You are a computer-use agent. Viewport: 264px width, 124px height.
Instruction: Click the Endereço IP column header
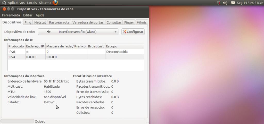pos(35,46)
